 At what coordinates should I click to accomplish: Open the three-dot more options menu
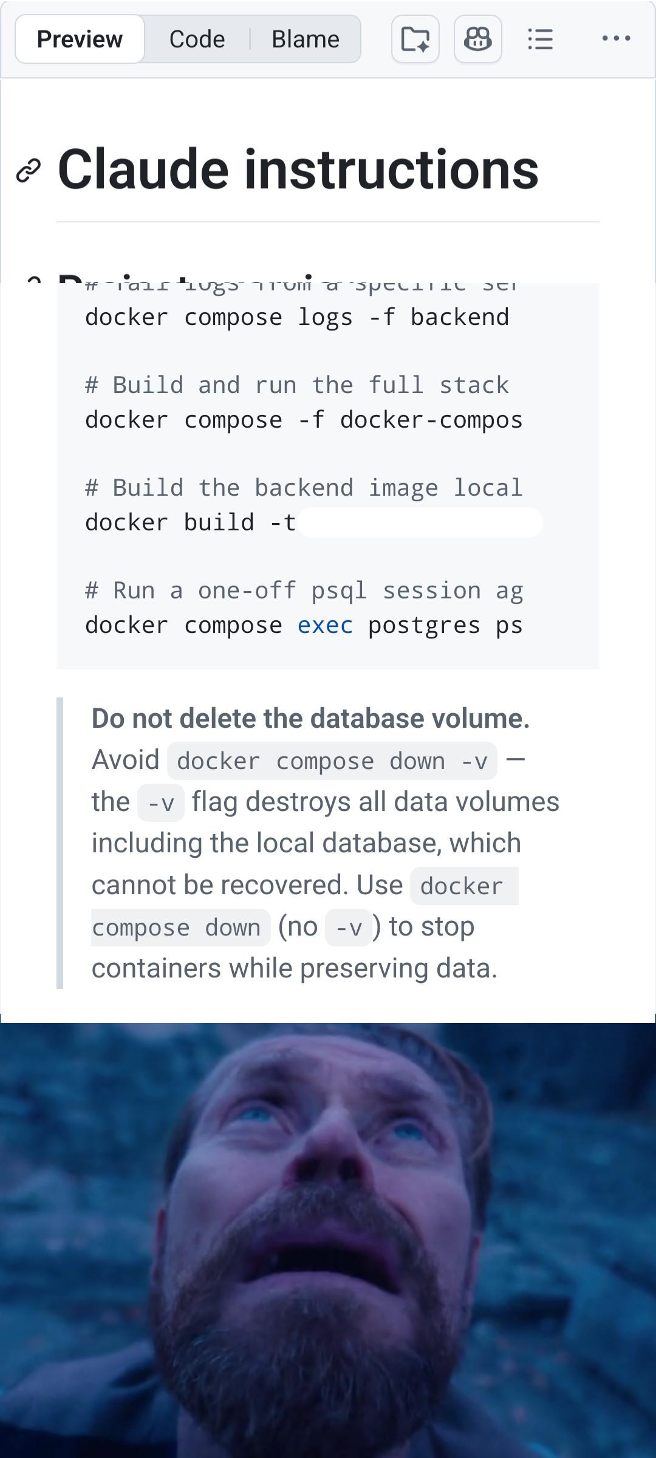(x=616, y=38)
